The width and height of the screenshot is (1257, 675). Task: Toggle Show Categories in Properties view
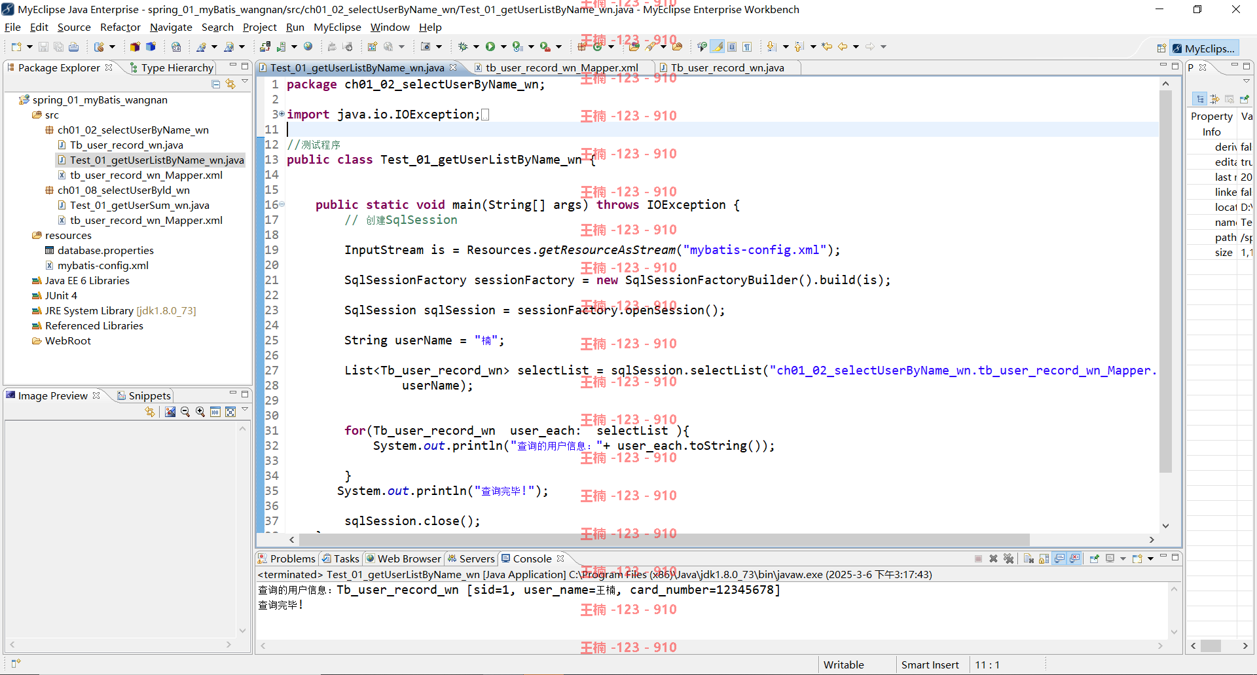point(1199,99)
